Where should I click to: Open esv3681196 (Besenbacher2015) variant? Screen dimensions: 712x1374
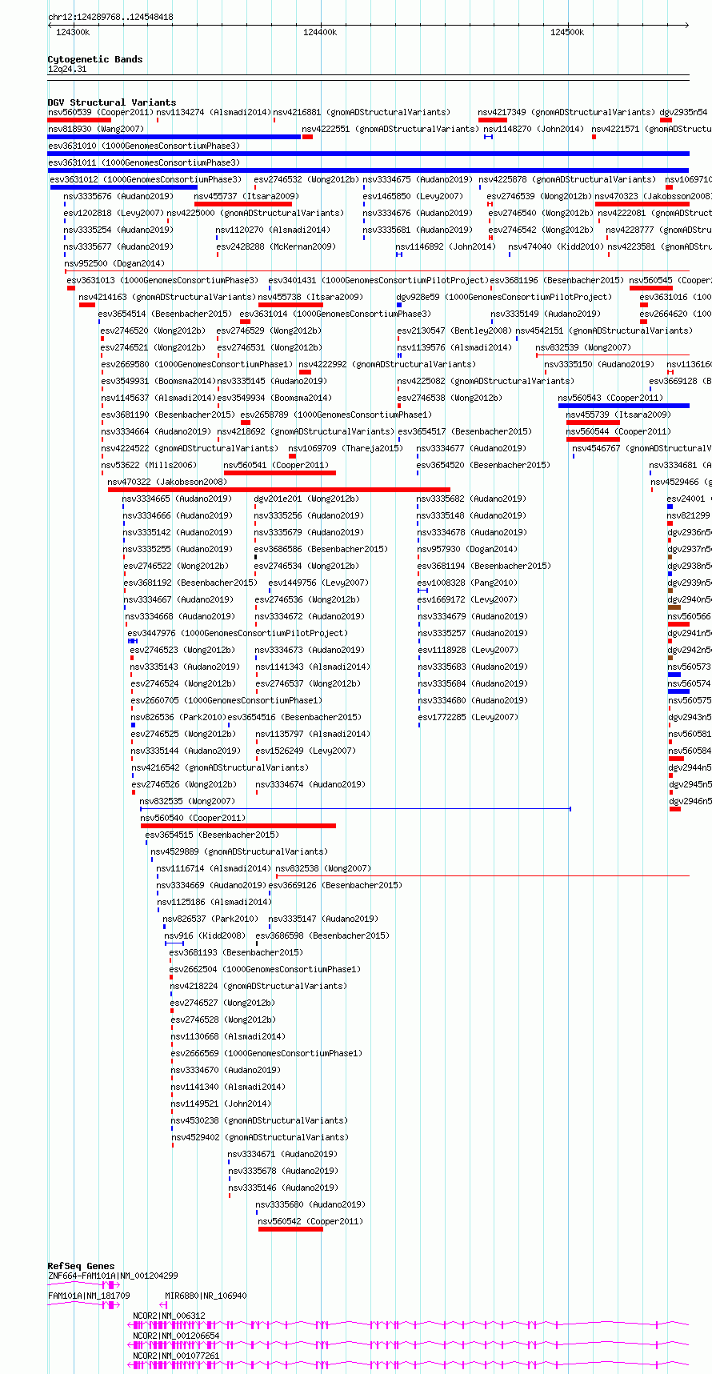pos(557,281)
